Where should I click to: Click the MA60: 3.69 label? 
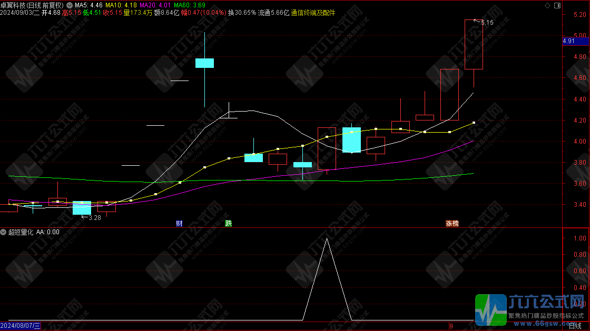coord(190,5)
